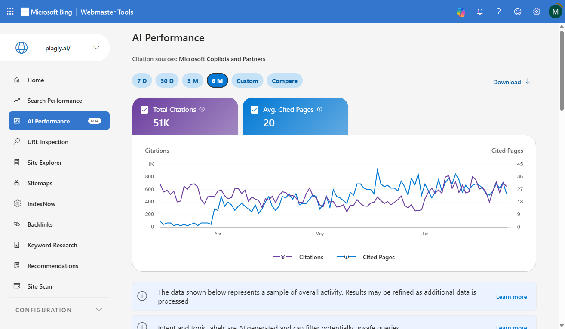
Task: Click the IndexNow gear icon
Action: [x=17, y=203]
